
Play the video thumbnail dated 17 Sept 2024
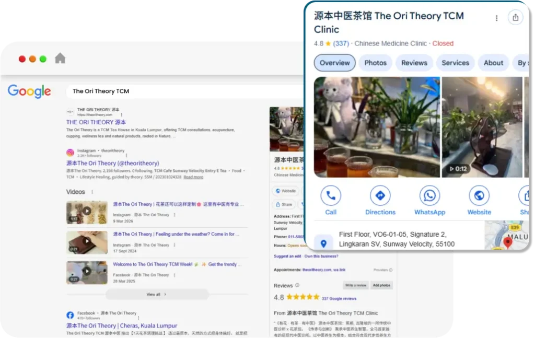pyautogui.click(x=87, y=242)
